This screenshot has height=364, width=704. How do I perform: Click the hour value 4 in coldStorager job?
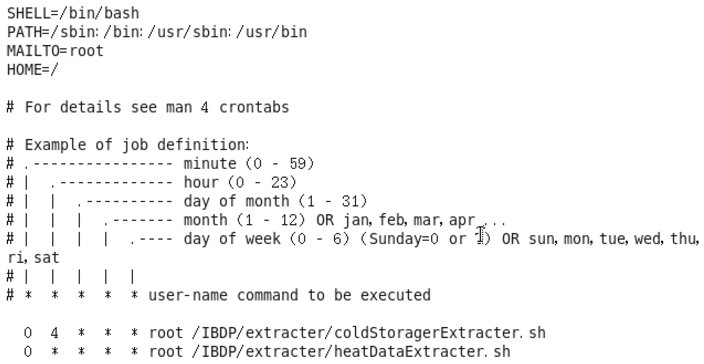point(54,333)
